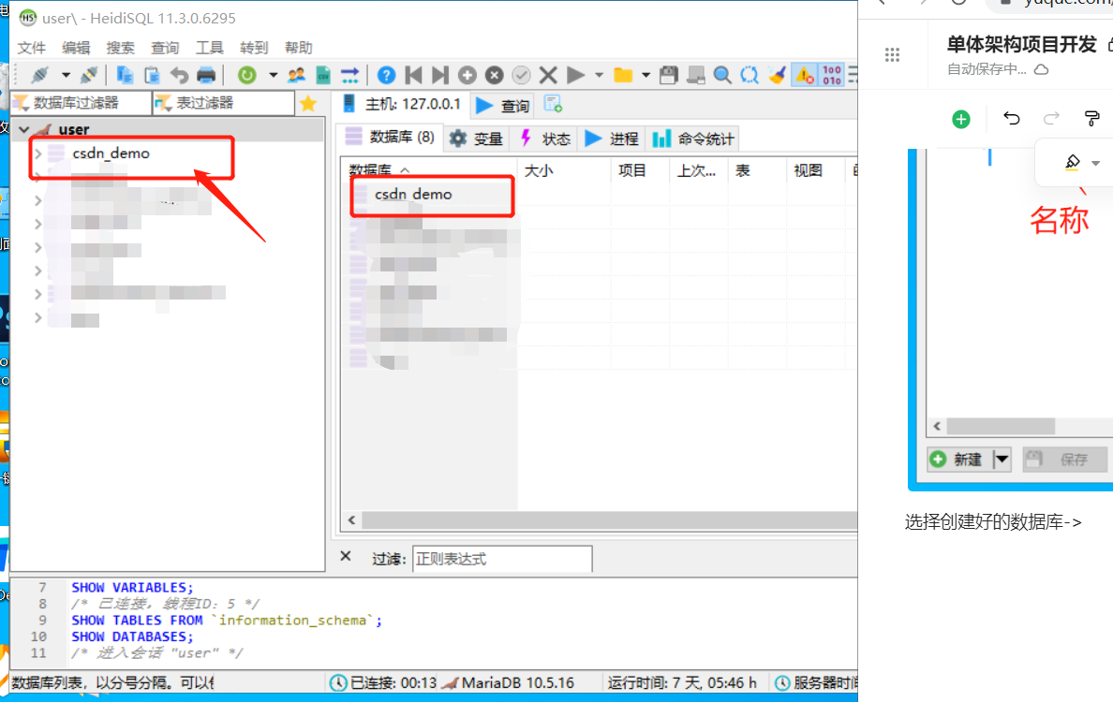Open the user manager icon
This screenshot has height=702, width=1113.
pos(296,75)
